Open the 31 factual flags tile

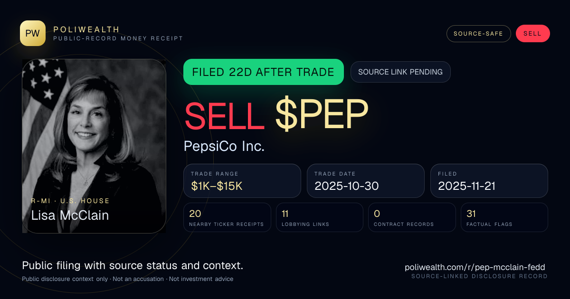(504, 217)
